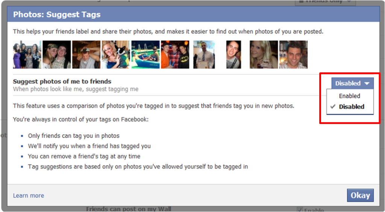This screenshot has width=385, height=212.
Task: Open the Disabled dropdown for photo suggestions
Action: point(353,84)
